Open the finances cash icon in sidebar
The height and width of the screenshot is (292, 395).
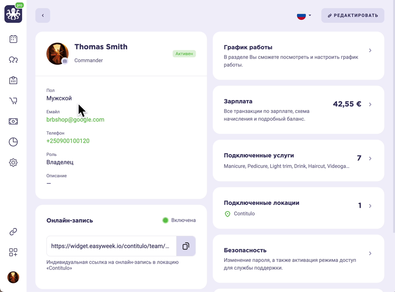tap(13, 121)
